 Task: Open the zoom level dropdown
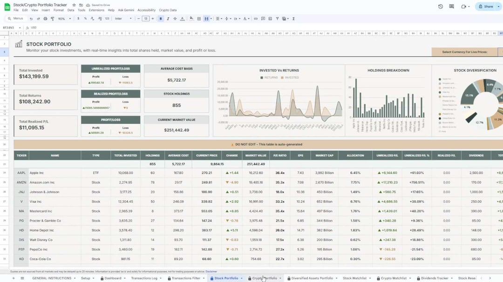tap(64, 19)
